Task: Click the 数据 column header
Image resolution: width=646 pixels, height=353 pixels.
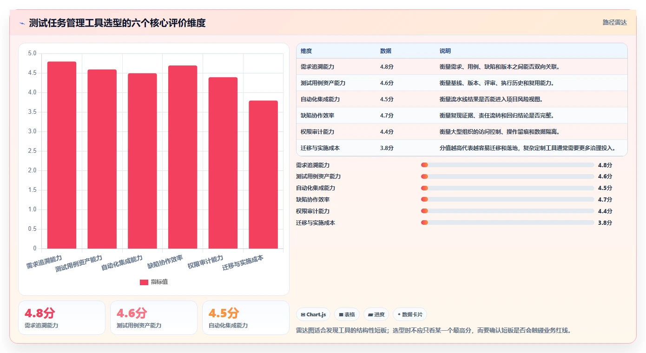Action: coord(386,51)
